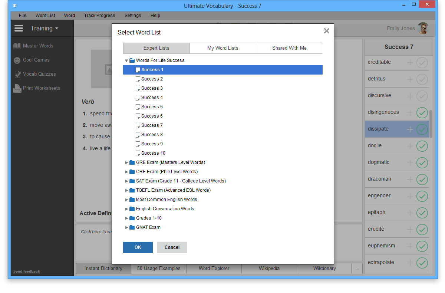Click the word list scrollbar thumb
This screenshot has width=445, height=293.
point(431,124)
